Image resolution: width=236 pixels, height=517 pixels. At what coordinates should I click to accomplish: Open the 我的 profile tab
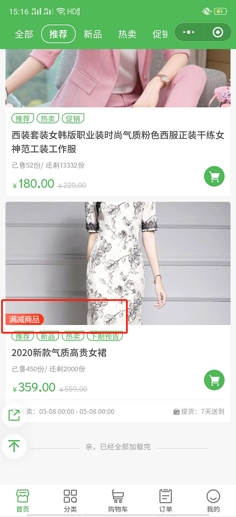click(x=213, y=500)
